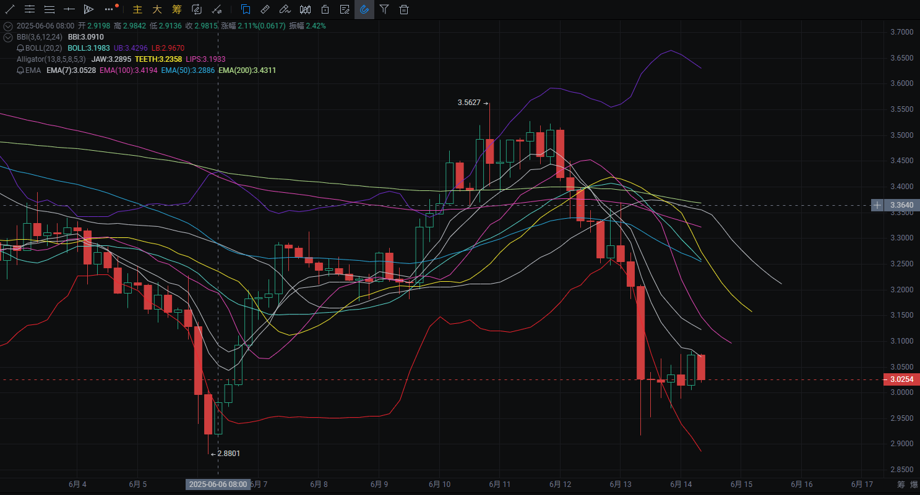Click the plus button at price 3.3640
920x495 pixels.
877,205
